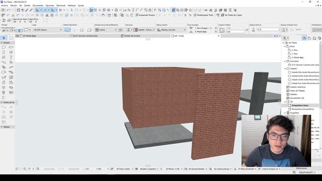Select the Marquee tool in toolbox
Screen dimensions: 322x181
(11, 38)
